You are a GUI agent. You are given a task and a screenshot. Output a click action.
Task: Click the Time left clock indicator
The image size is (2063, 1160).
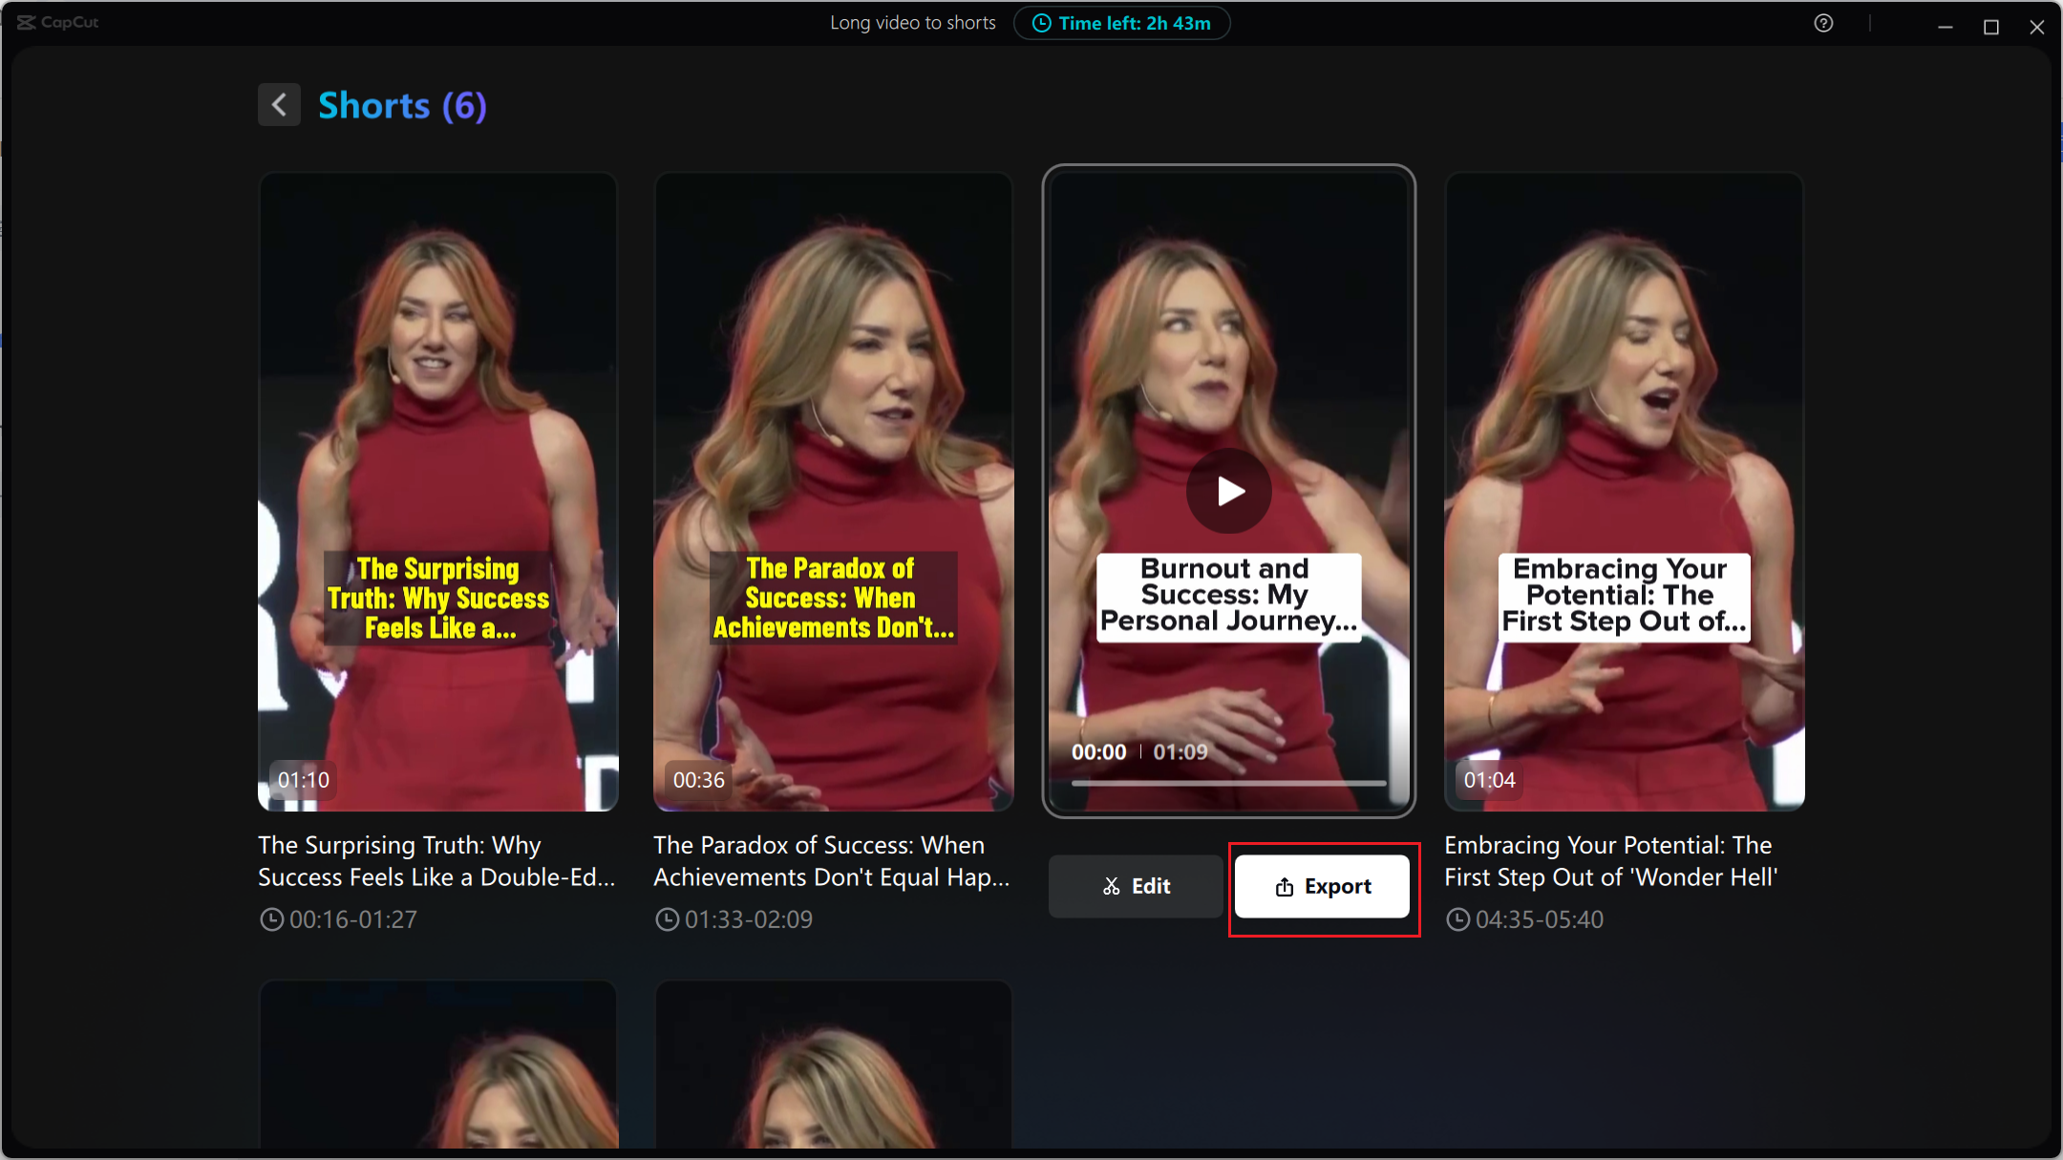pos(1121,24)
